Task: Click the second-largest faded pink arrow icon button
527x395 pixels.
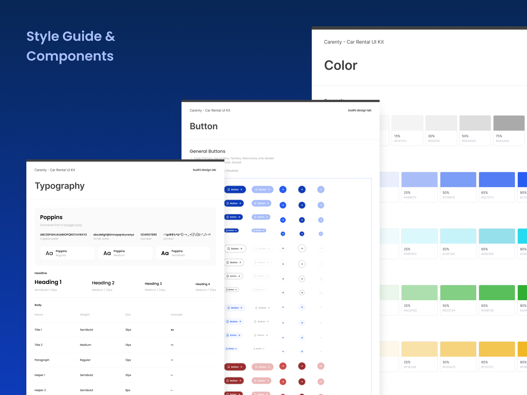Action: pyautogui.click(x=321, y=382)
